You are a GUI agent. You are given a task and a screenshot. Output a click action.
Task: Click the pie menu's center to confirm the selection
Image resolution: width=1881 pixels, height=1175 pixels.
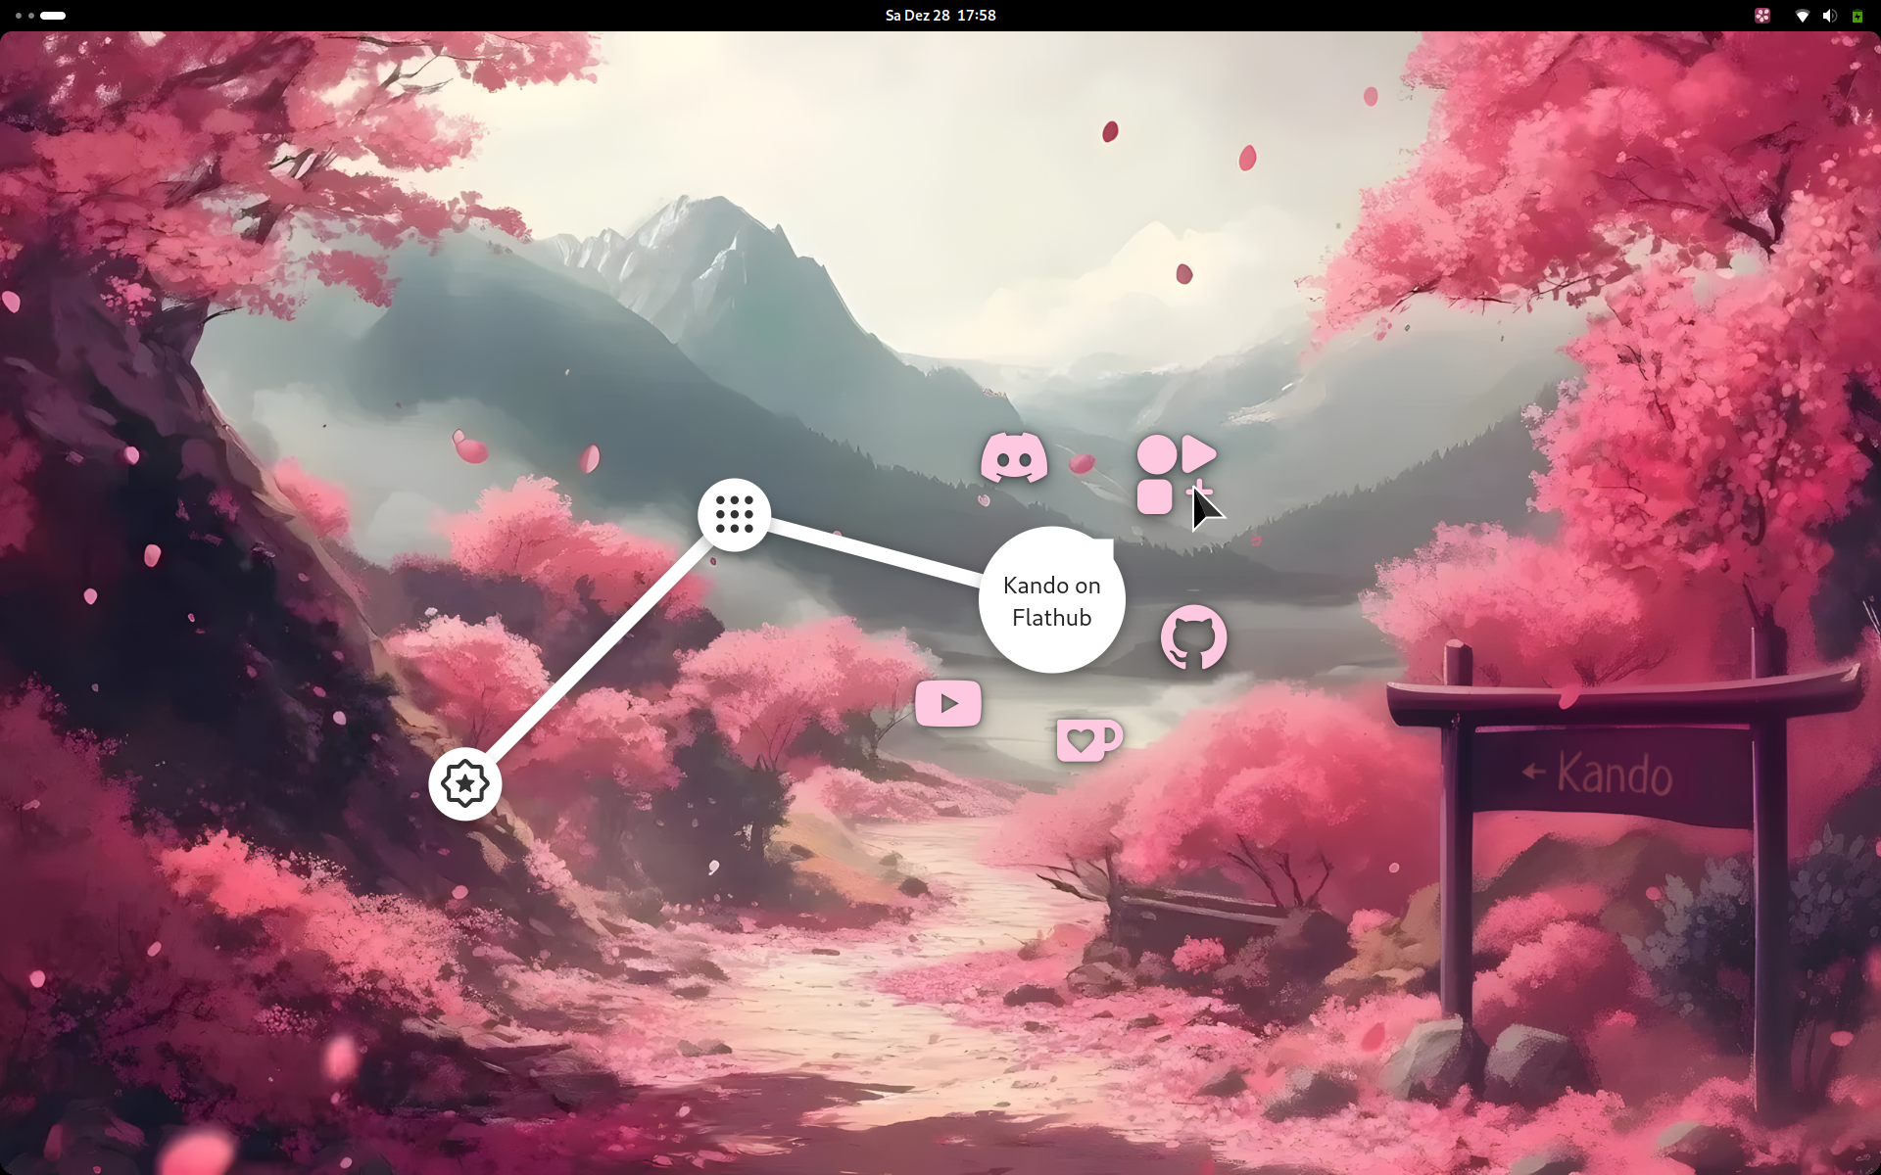click(x=1051, y=600)
